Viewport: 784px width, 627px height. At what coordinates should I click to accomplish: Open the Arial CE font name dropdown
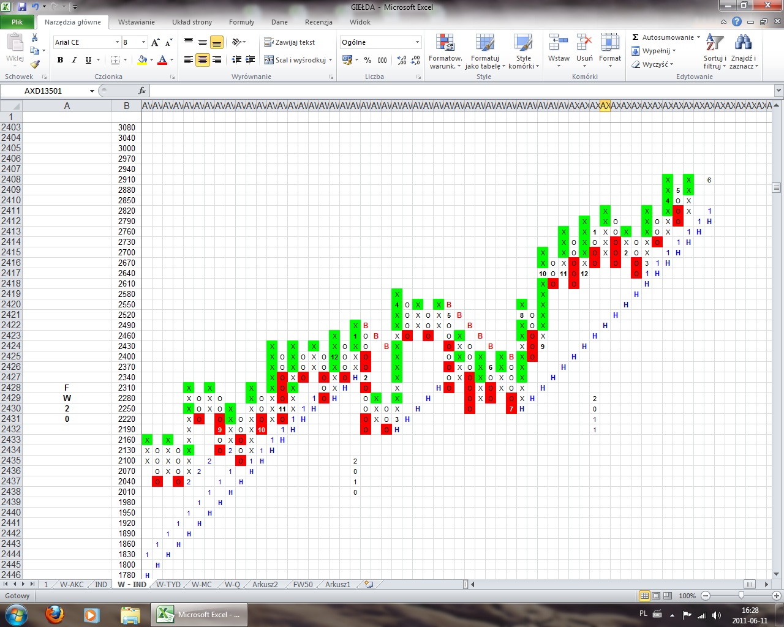tap(117, 42)
